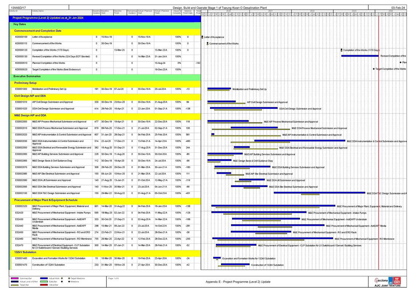Click the Planned Completion diamond in the Gantt chart
The image size is (408, 288).
click(x=400, y=62)
